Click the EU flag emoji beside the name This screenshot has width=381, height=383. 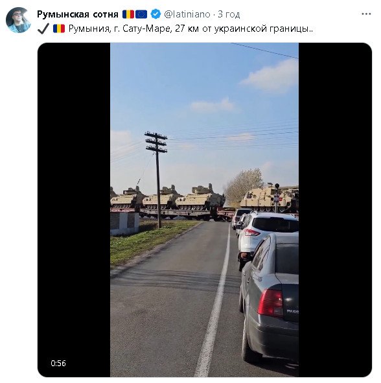141,14
